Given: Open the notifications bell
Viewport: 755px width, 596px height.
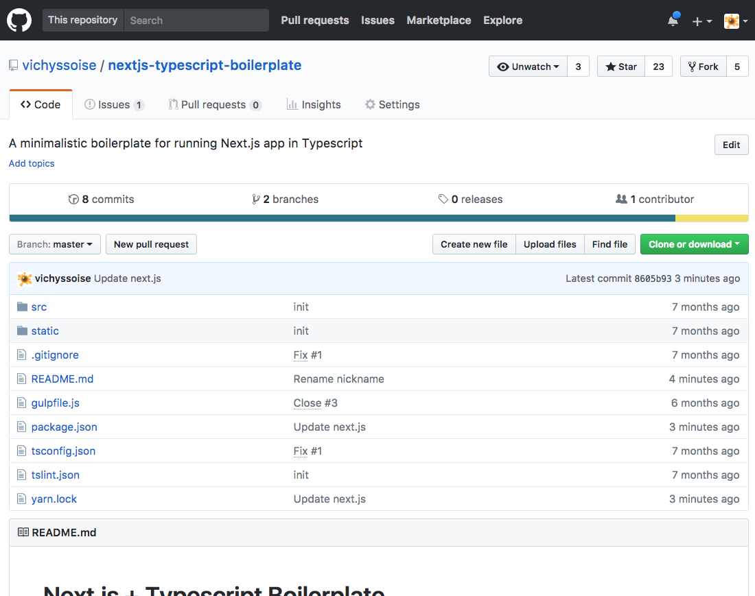Looking at the screenshot, I should tap(673, 20).
